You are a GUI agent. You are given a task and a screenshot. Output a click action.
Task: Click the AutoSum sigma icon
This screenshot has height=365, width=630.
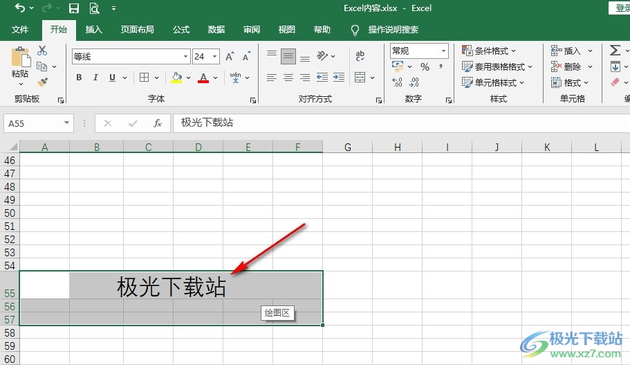615,51
